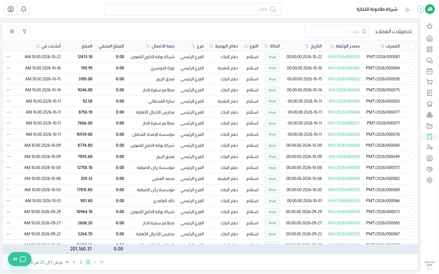Sort by the التاريخ column
This screenshot has width=439, height=274.
pyautogui.click(x=313, y=46)
